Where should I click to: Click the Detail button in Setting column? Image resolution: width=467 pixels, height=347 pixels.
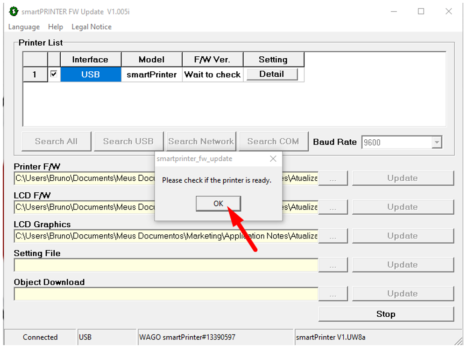point(272,74)
